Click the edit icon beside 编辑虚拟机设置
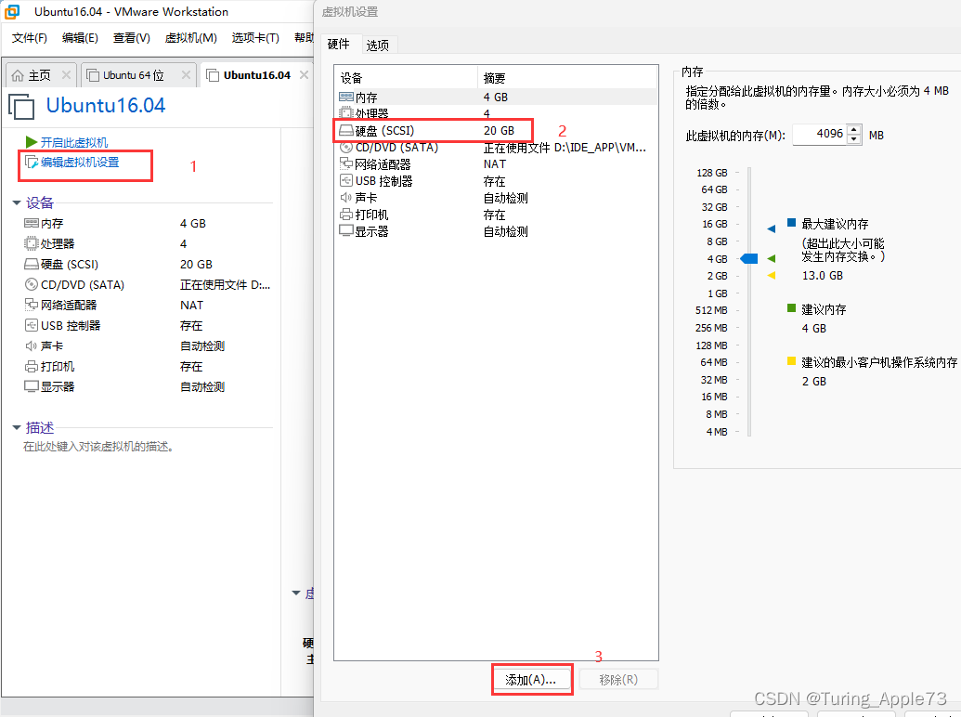Viewport: 961px width, 717px height. click(x=32, y=163)
